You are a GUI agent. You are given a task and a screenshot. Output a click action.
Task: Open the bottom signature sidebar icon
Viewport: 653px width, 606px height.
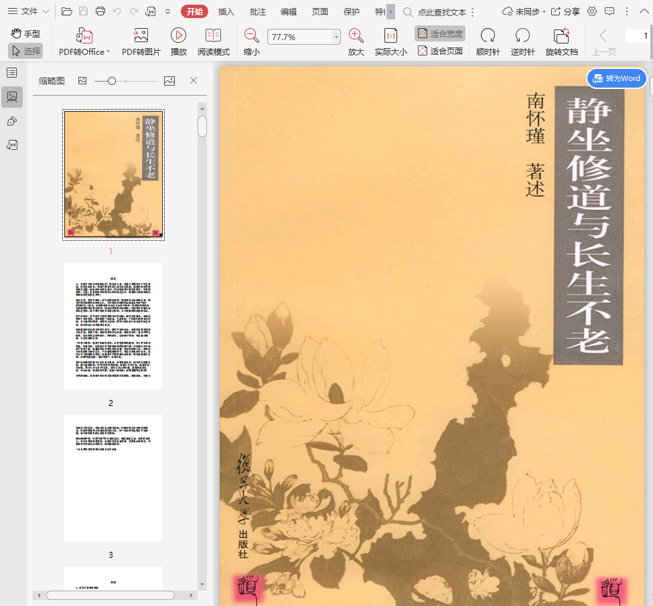(x=12, y=144)
